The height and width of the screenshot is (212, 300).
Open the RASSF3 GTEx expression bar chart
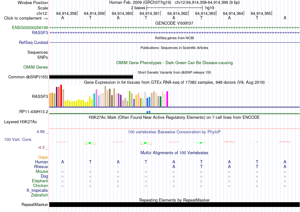[109, 95]
